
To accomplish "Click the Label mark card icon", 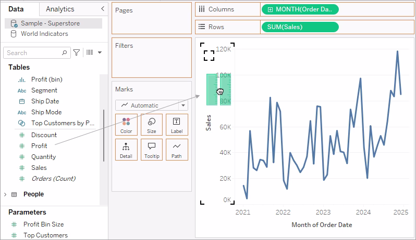I will (177, 125).
